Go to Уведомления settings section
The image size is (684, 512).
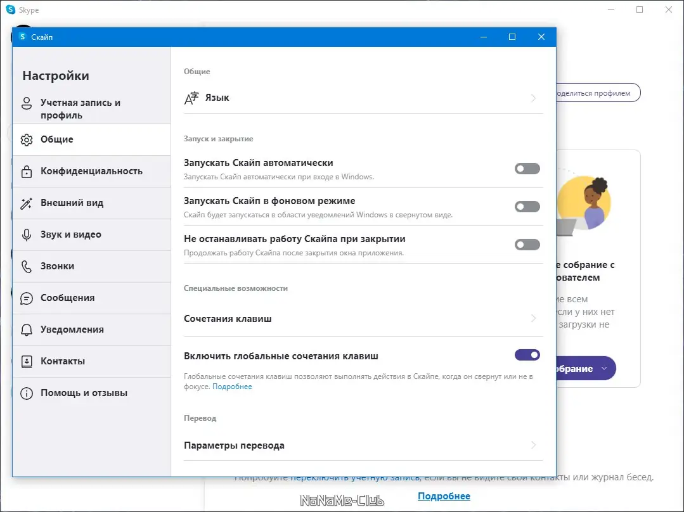pos(92,330)
